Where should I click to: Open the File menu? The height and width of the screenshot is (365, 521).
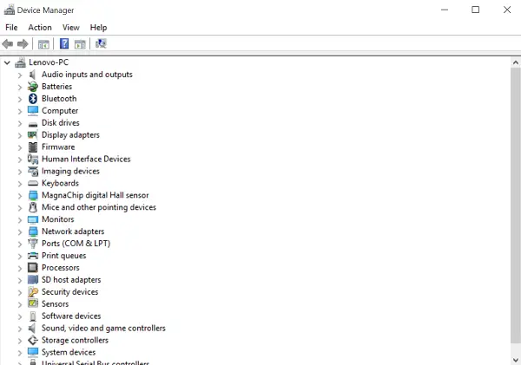click(x=11, y=28)
